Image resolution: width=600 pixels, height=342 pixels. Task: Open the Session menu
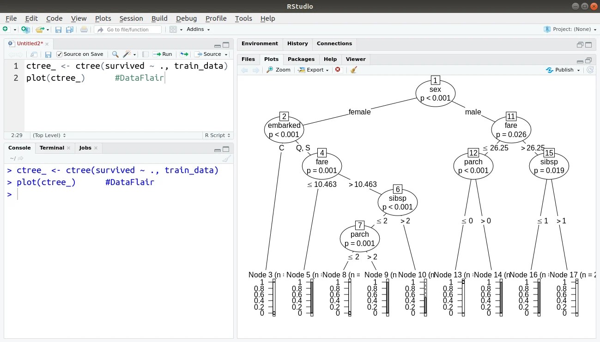coord(131,18)
